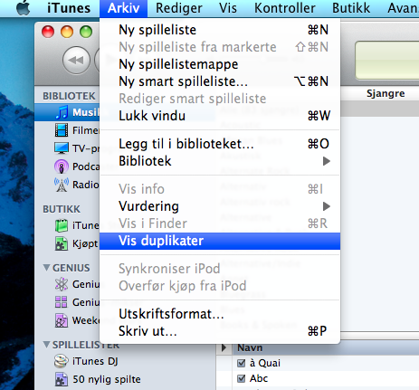Viewport: 419px width, 390px height.
Task: Open the Vis menu
Action: tap(228, 8)
